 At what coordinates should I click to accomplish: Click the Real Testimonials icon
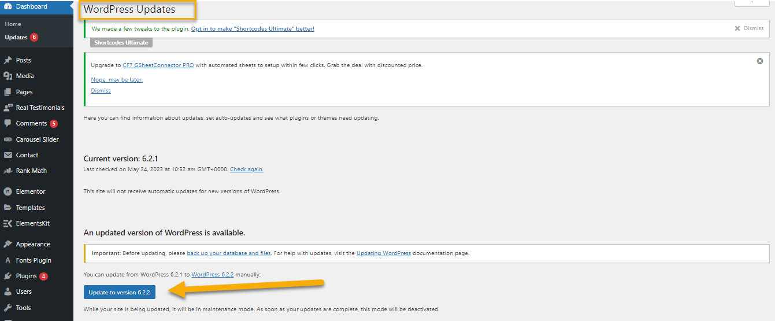(x=8, y=108)
